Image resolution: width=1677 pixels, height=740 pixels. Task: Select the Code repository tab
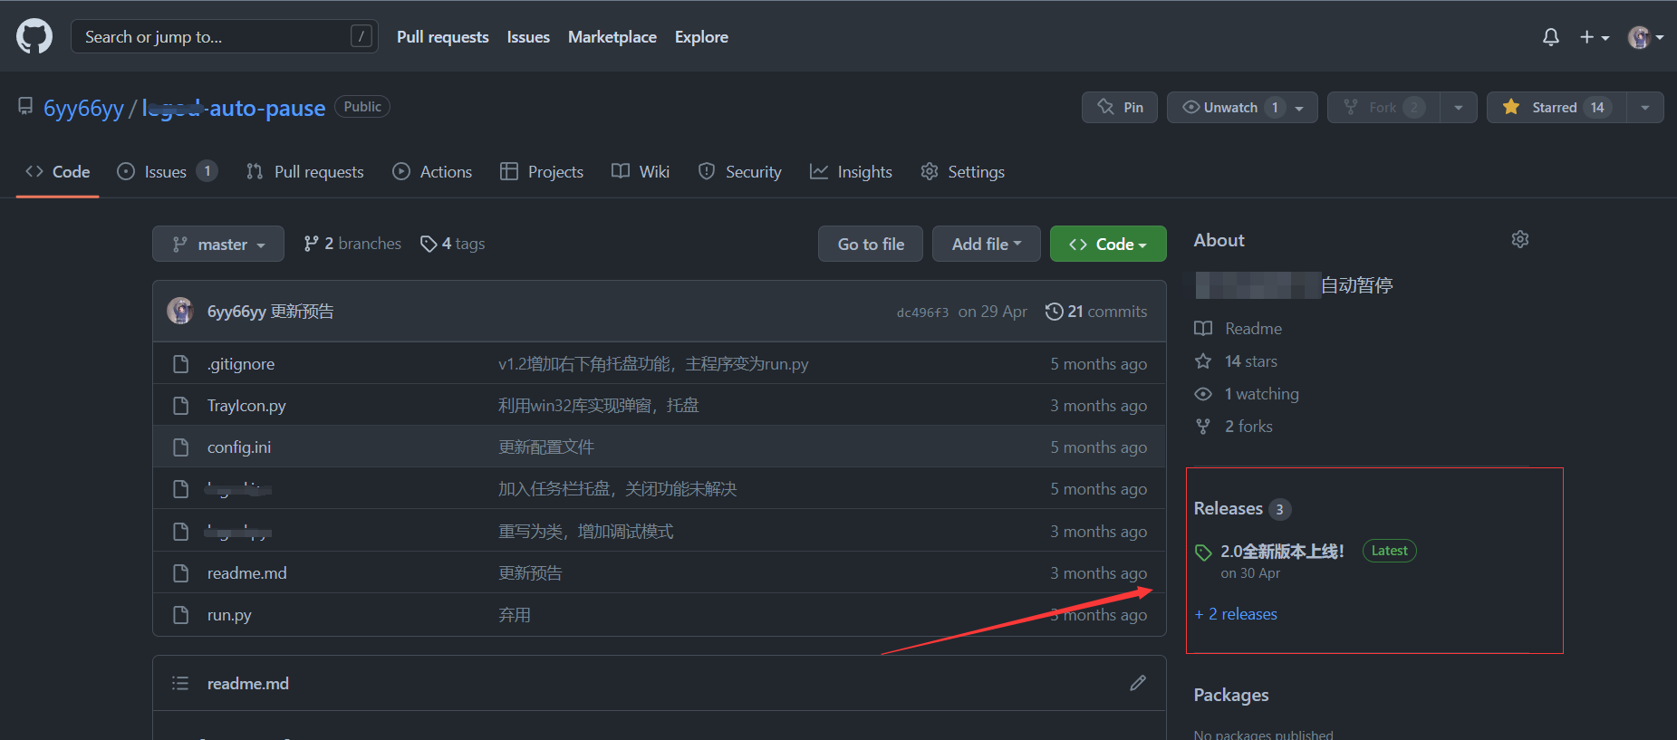pyautogui.click(x=58, y=171)
